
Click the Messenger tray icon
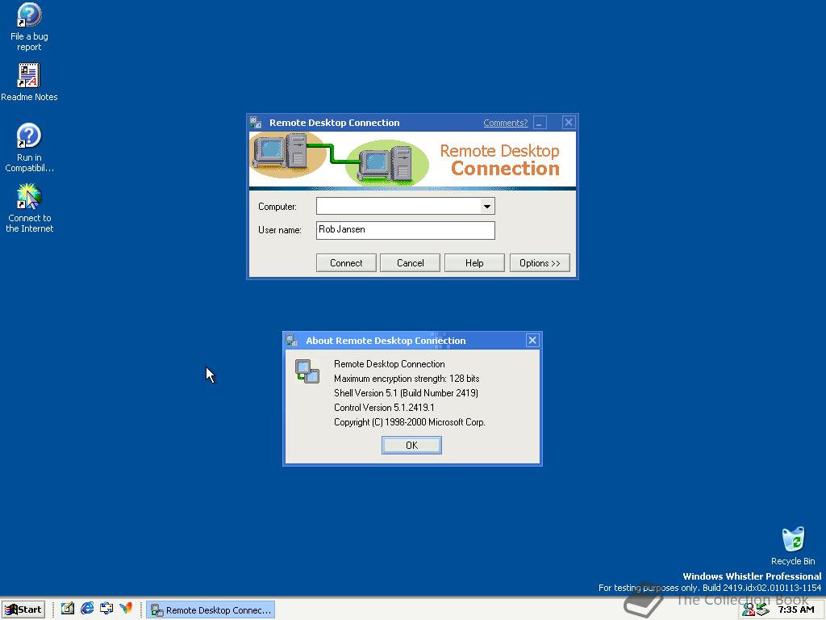[748, 610]
